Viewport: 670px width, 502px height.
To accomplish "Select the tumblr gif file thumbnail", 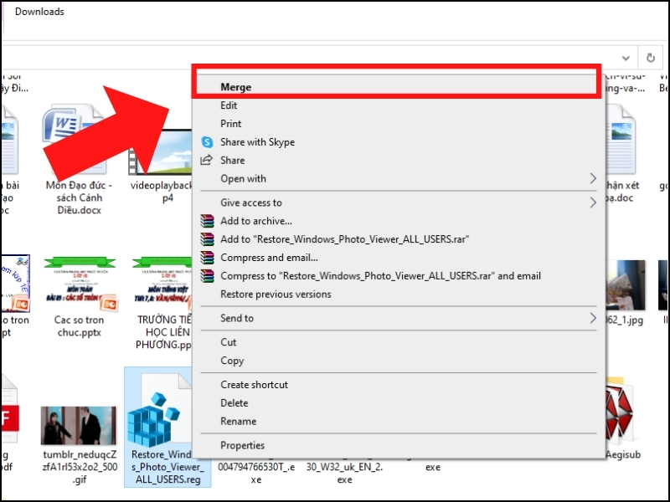I will pyautogui.click(x=79, y=426).
